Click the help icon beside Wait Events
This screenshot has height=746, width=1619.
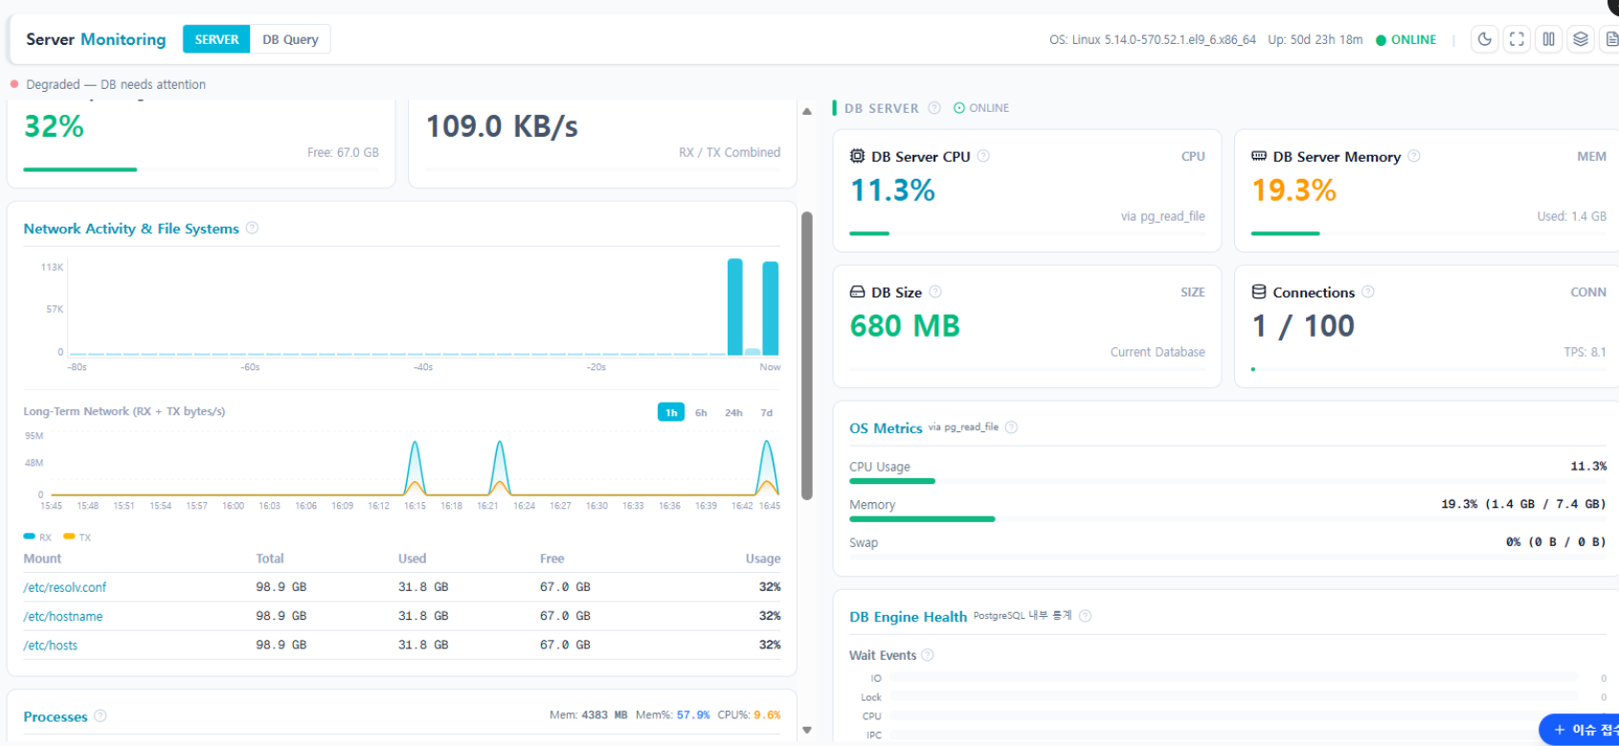(x=928, y=655)
